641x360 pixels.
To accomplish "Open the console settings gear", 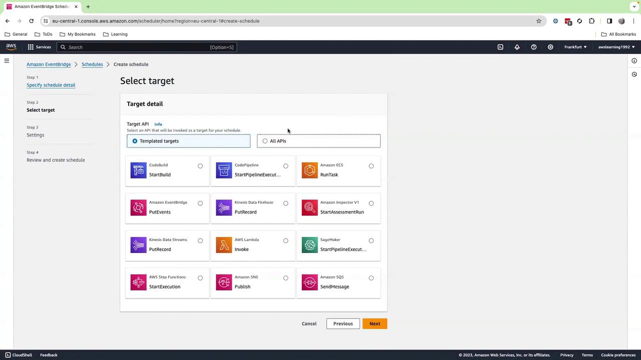I will [x=550, y=47].
